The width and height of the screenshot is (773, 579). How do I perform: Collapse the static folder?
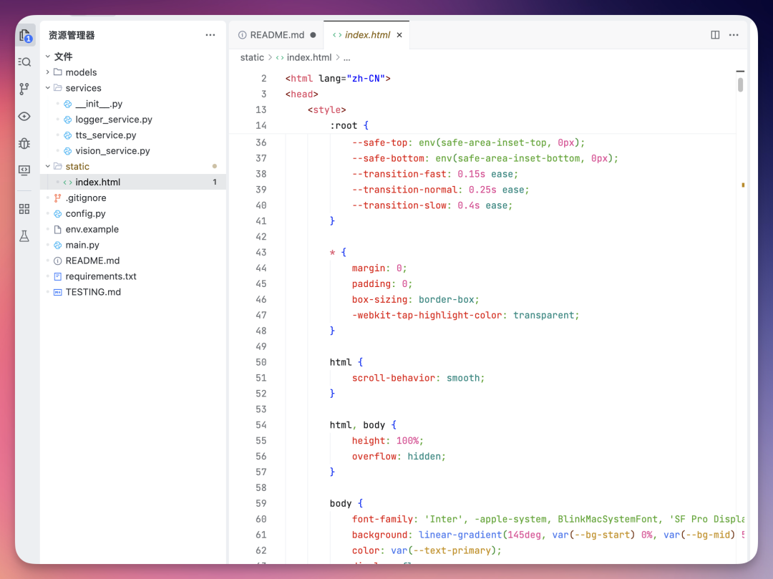[x=77, y=167]
